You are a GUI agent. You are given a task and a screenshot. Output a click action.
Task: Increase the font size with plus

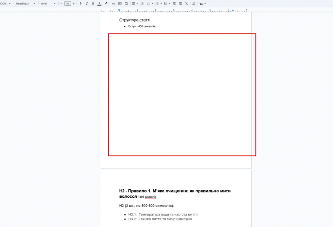[x=73, y=4]
